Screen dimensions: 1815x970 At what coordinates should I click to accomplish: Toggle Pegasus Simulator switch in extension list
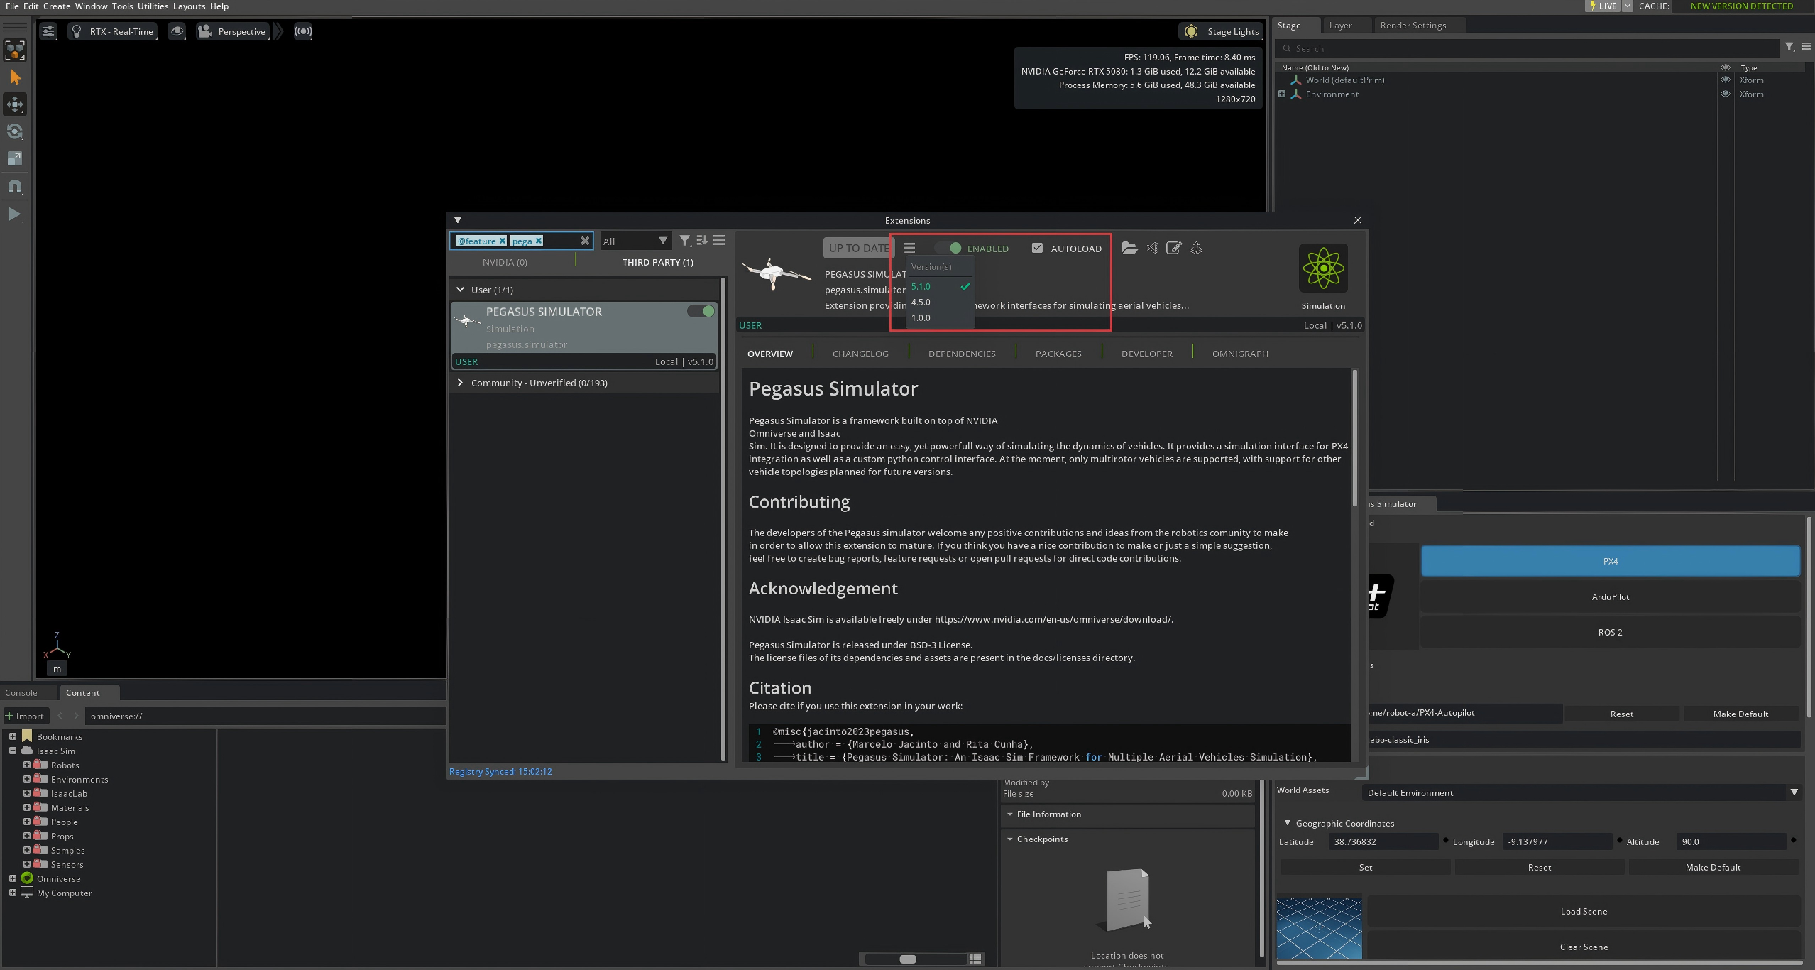click(x=701, y=311)
